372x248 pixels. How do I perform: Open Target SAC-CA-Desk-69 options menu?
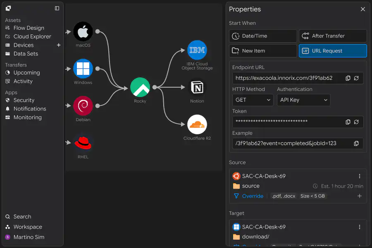360,227
